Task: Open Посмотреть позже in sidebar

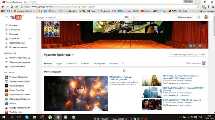Action: [x=18, y=47]
